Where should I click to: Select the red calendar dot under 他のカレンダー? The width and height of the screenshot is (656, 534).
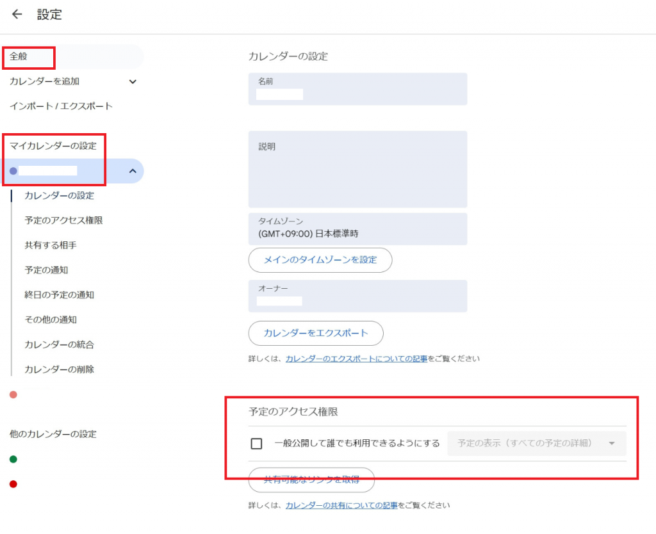pos(13,484)
